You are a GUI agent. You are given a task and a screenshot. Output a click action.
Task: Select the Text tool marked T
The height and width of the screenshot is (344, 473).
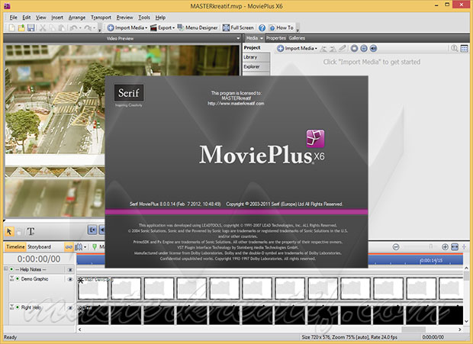tap(31, 231)
